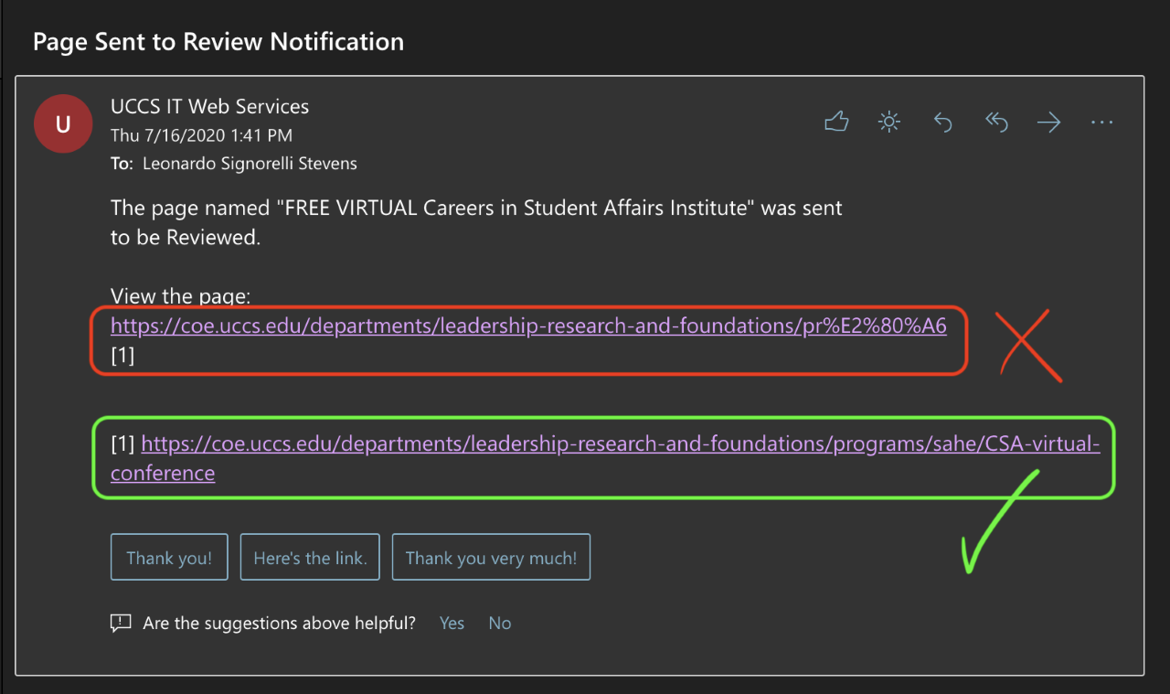Send 'Thank you very much!' suggested reply

(491, 558)
